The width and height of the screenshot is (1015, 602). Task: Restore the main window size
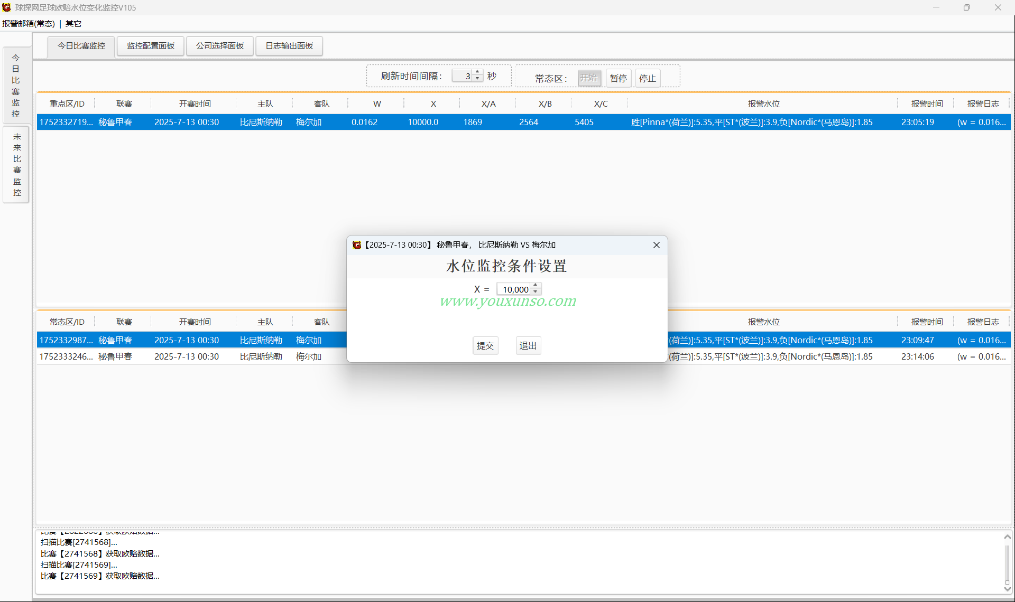point(967,7)
